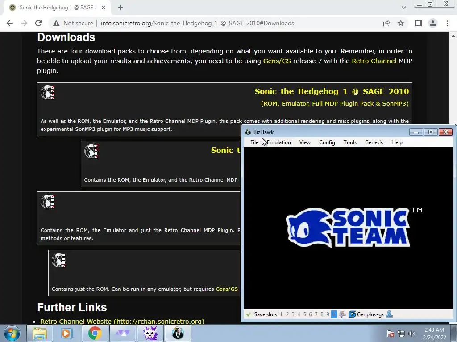Click the Genplus-gx core label
The width and height of the screenshot is (457, 342).
click(370, 314)
